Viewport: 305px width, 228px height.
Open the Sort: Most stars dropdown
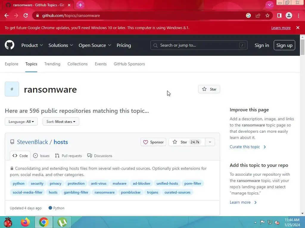[x=61, y=121]
